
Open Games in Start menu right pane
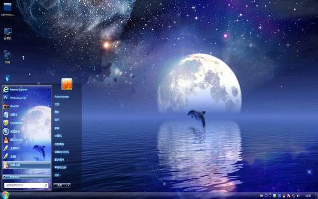[57, 128]
